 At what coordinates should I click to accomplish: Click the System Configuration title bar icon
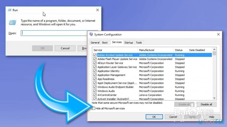click(x=91, y=34)
